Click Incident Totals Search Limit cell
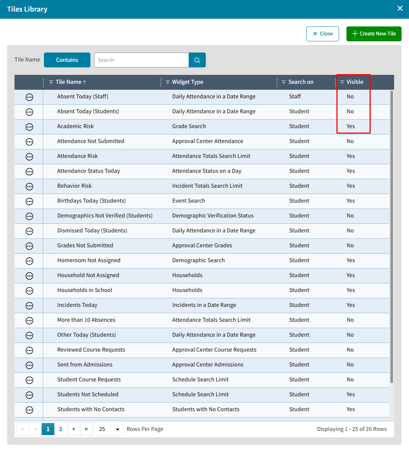409x451 pixels. 207,186
